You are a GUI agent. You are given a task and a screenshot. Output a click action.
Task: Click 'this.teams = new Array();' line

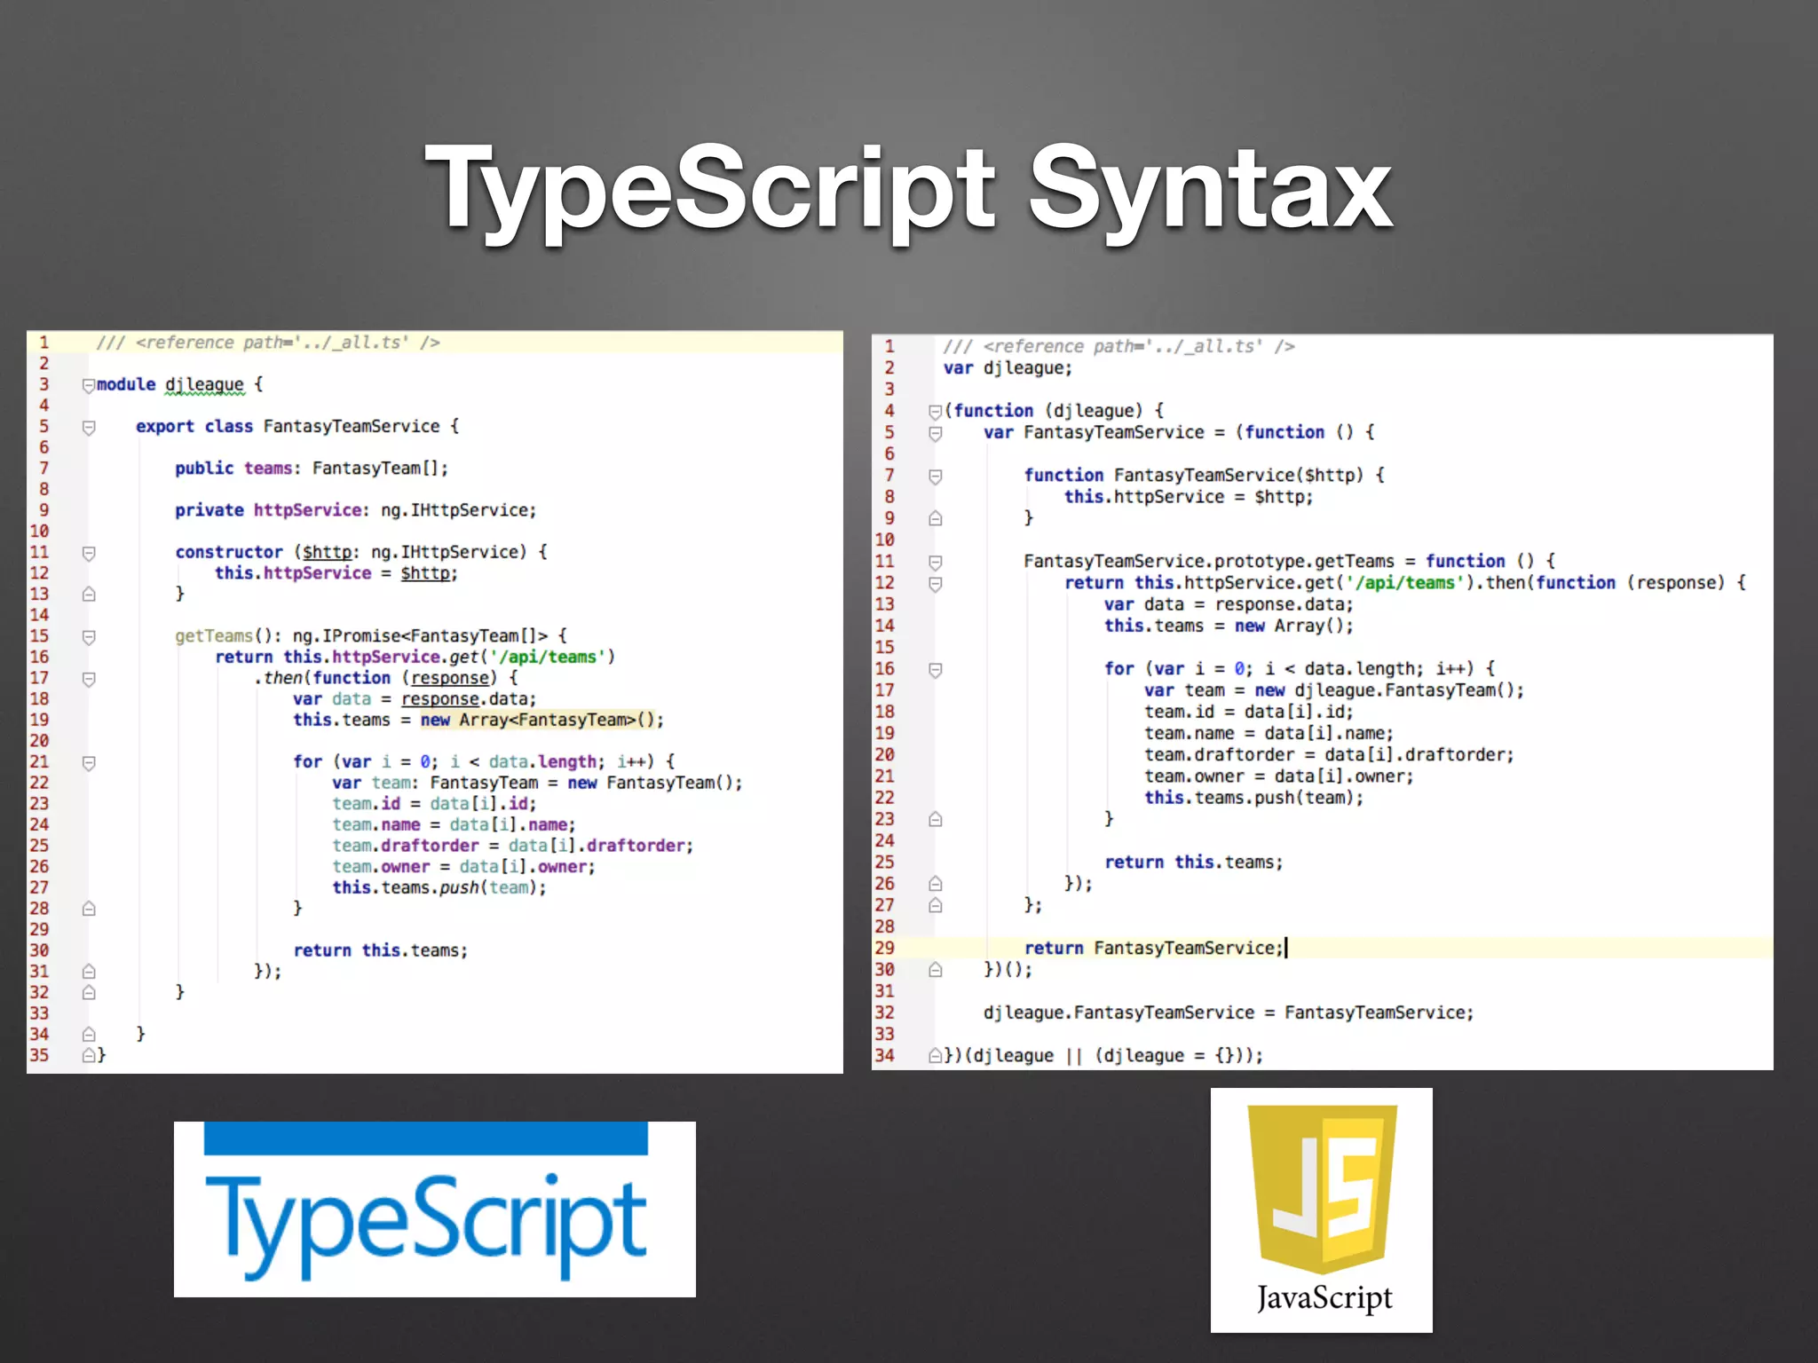click(1229, 626)
